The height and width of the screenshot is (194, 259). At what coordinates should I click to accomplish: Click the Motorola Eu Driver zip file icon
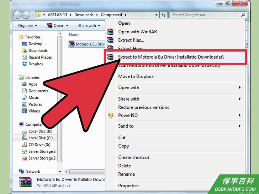click(72, 44)
